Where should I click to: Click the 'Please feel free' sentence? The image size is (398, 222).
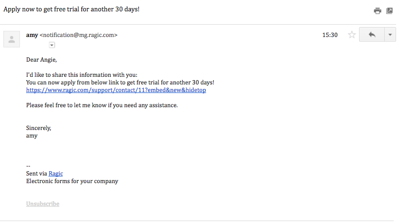coord(102,105)
